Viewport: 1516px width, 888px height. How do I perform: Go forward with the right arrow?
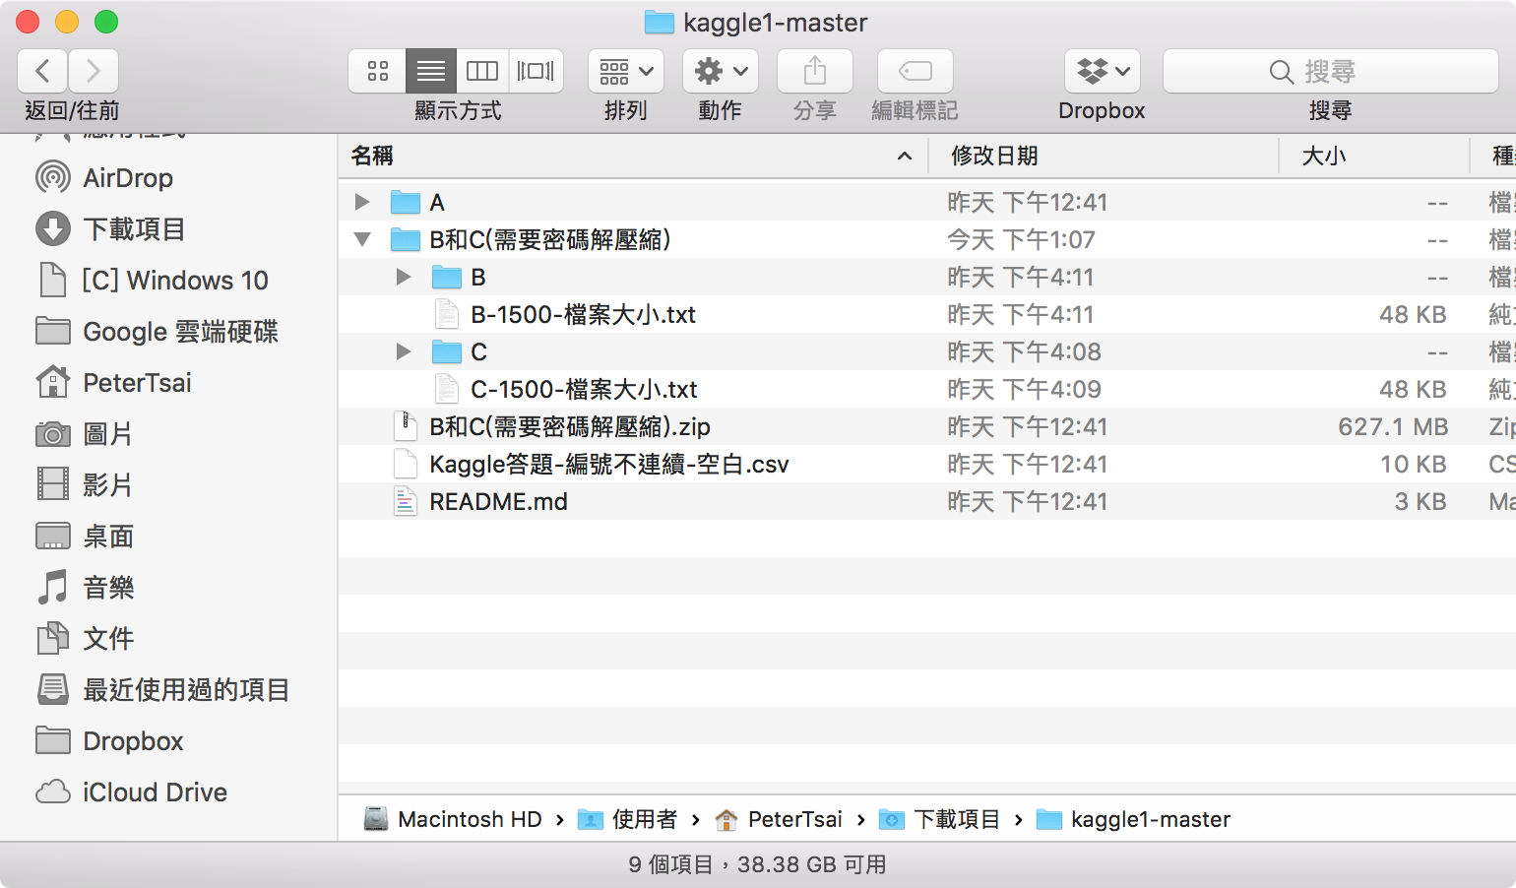(x=94, y=71)
